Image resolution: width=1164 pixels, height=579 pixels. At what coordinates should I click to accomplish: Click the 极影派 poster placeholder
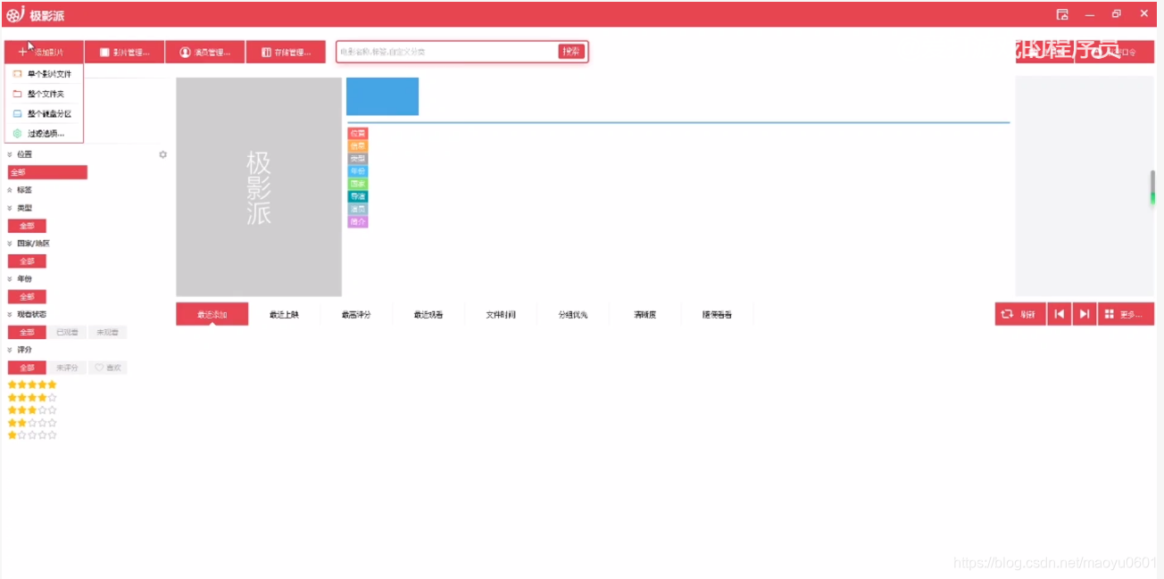pyautogui.click(x=259, y=186)
